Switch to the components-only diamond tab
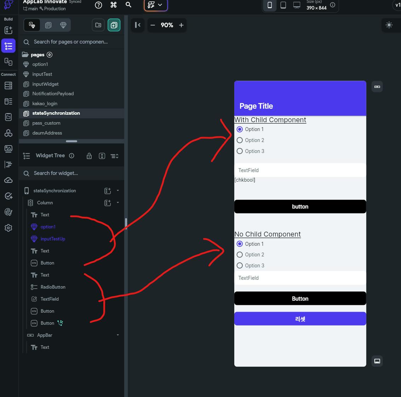Viewport: 401px width, 397px height. point(63,25)
